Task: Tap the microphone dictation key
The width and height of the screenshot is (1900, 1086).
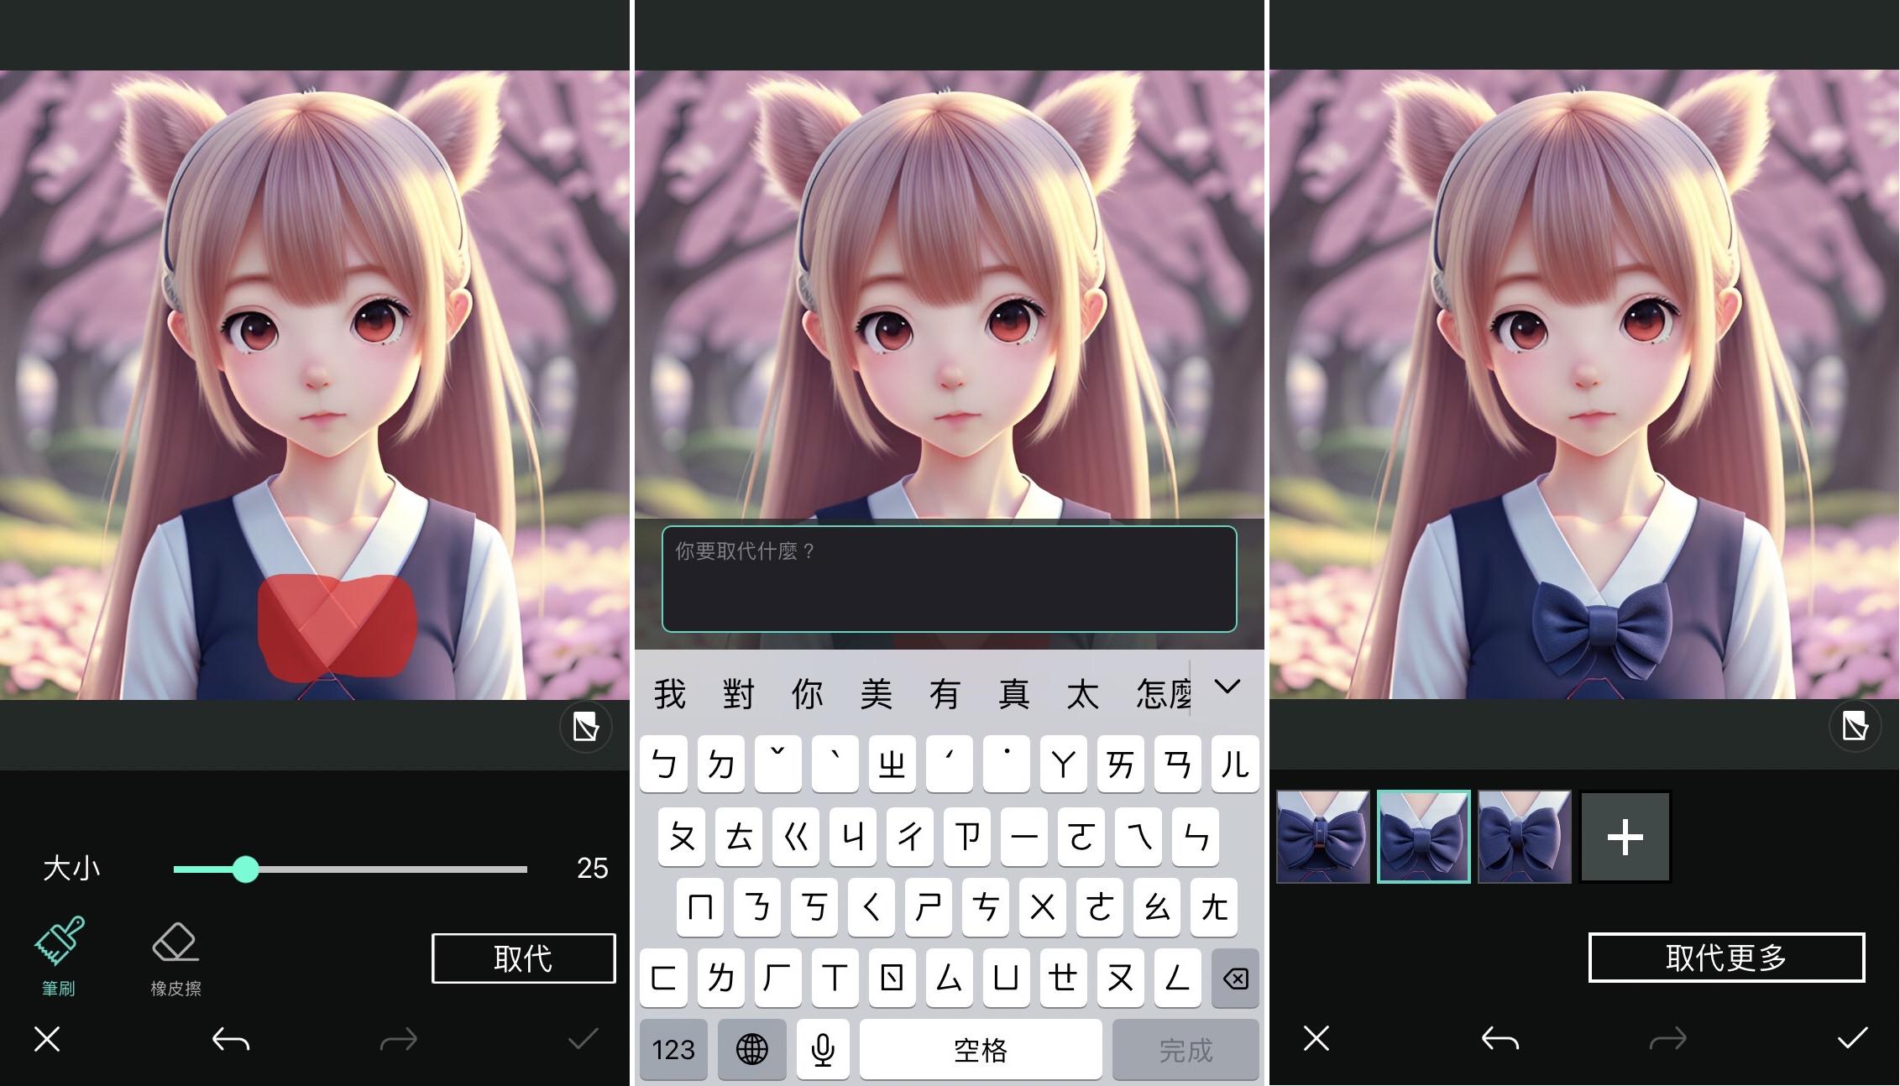Action: [823, 1049]
